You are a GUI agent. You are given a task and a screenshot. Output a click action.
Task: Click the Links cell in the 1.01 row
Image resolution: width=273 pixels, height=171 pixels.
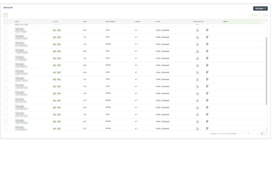tap(107, 79)
